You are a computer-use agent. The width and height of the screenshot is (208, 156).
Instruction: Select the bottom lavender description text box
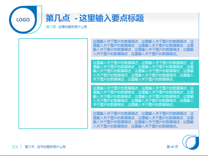[145, 120]
